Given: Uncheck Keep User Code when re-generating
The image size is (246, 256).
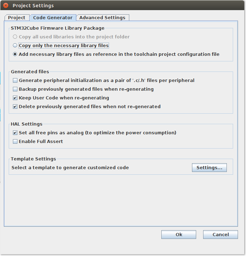Looking at the screenshot, I should click(x=15, y=98).
